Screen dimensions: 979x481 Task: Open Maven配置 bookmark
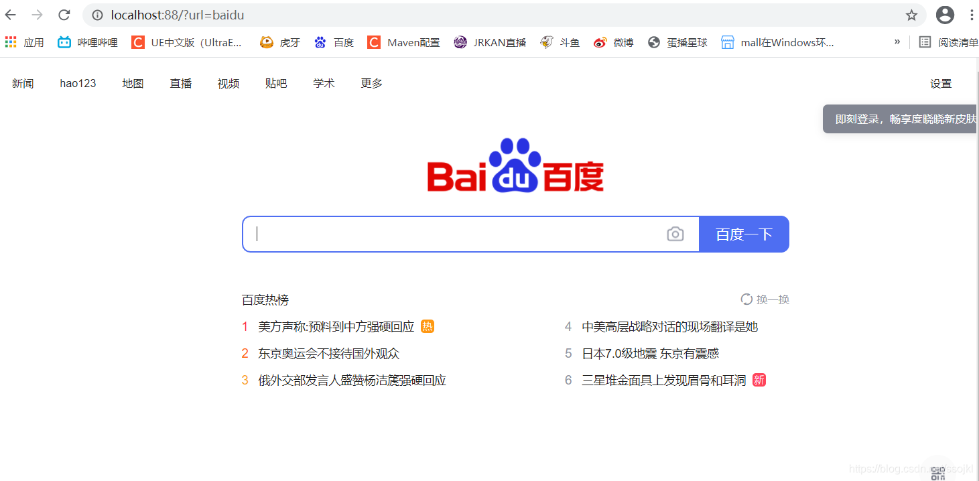[x=403, y=42]
